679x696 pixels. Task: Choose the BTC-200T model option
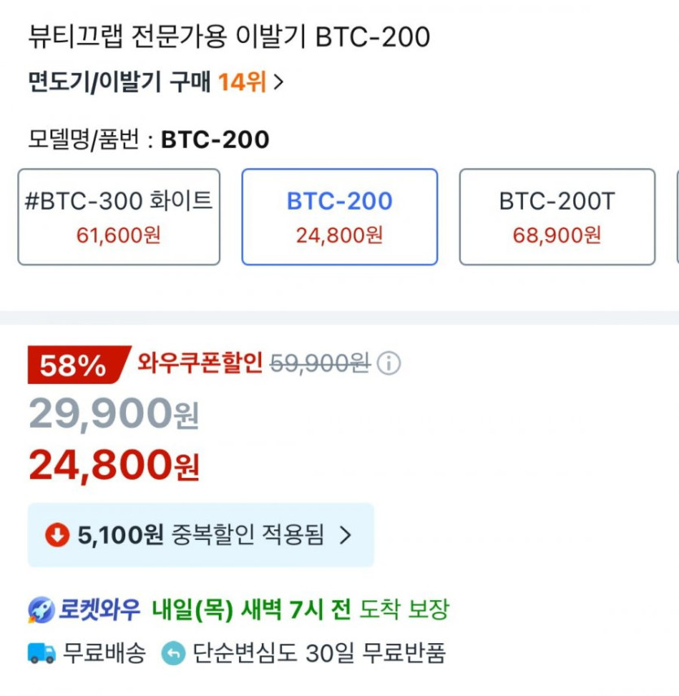(557, 217)
